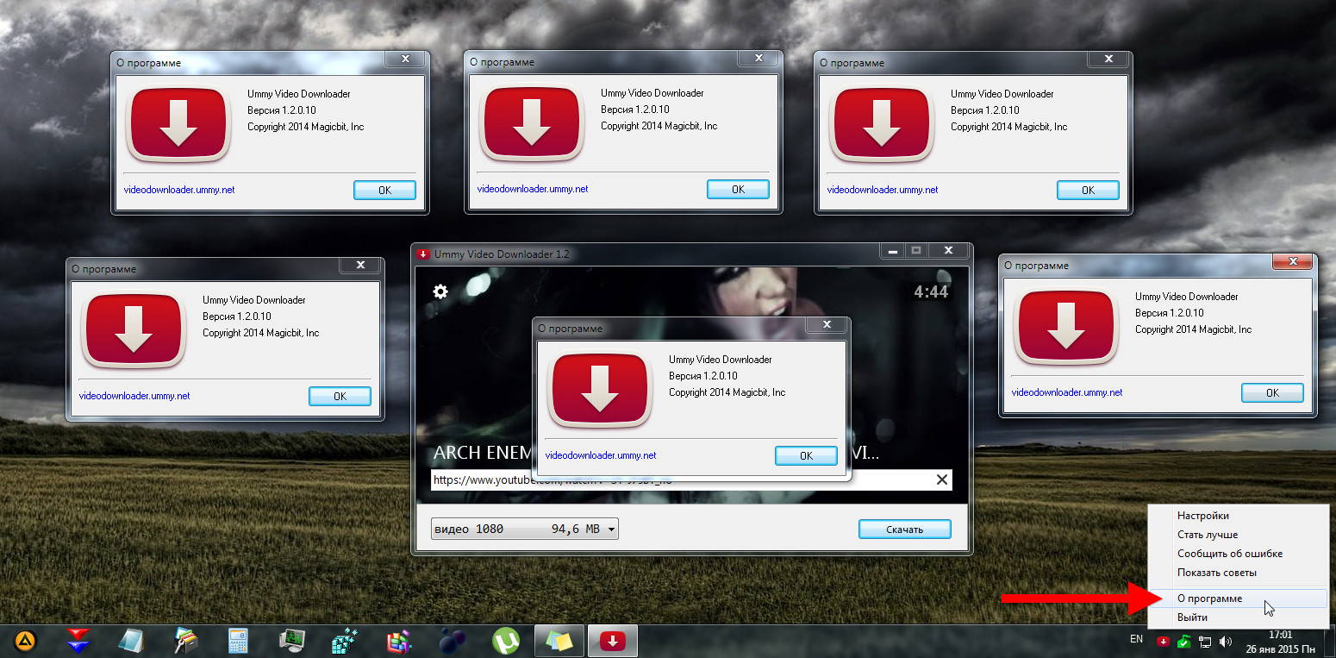Choose 'Показать советы' menu entry
This screenshot has width=1336, height=658.
coord(1239,573)
